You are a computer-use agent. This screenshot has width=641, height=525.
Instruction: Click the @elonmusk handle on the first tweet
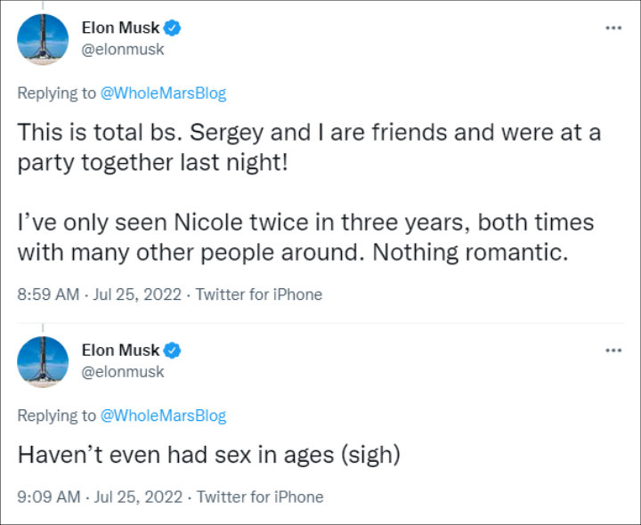point(123,50)
